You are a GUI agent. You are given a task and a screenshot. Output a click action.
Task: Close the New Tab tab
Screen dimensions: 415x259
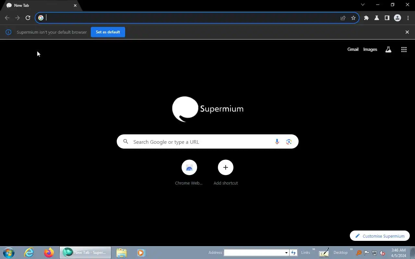[x=75, y=6]
